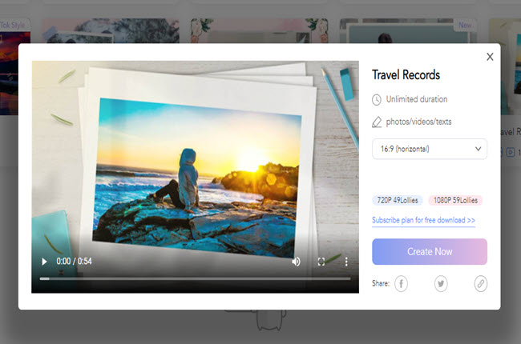This screenshot has height=344, width=521.
Task: Click the pencil icon beside photos/videos/texts
Action: coord(377,122)
